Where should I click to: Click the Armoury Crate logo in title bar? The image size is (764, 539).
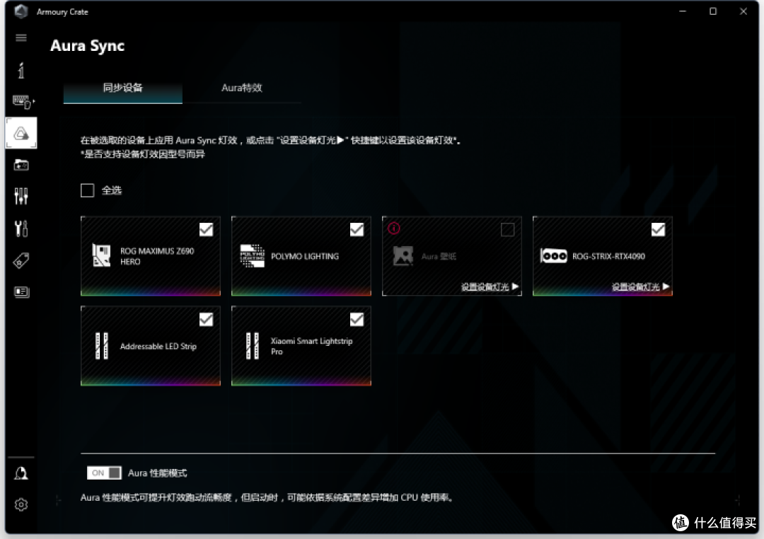coord(21,11)
